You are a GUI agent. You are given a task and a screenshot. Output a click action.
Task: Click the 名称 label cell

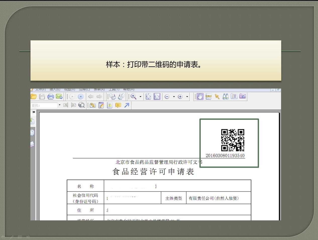tap(85, 186)
